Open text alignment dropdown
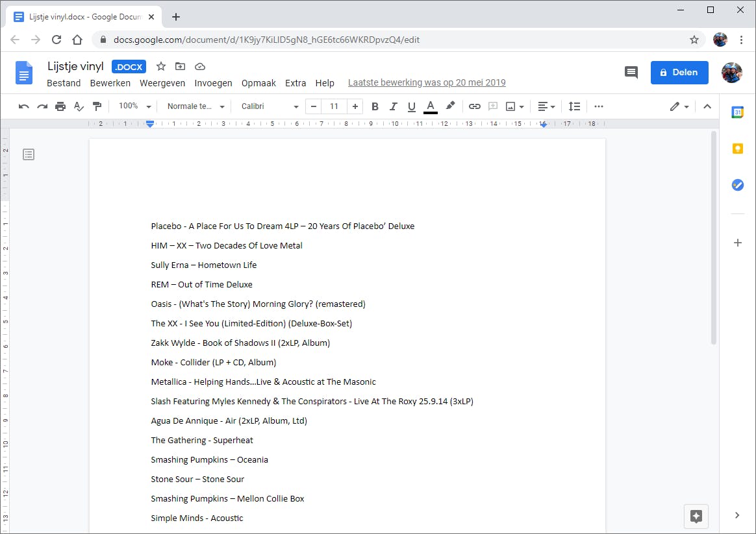 point(546,106)
